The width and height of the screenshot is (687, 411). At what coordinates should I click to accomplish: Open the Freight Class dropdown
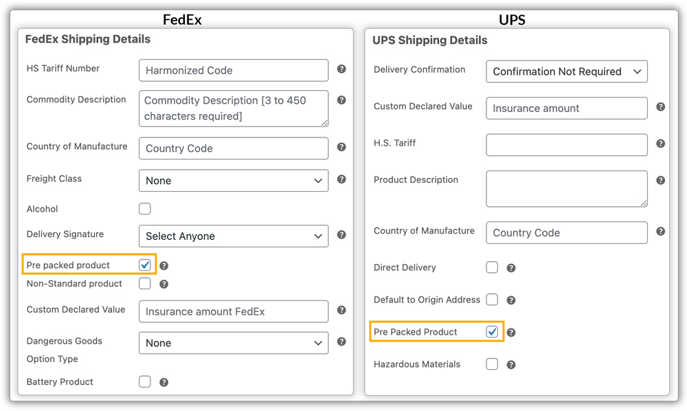tap(234, 181)
